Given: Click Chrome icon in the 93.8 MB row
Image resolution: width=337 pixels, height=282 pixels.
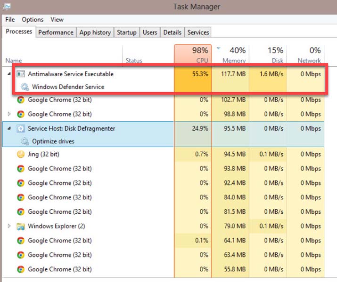Looking at the screenshot, I should (21, 169).
